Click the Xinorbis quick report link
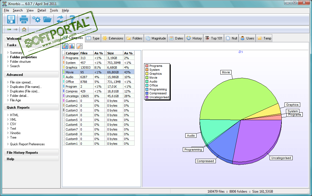Screen dimensions: 312x196 [x=15, y=133]
